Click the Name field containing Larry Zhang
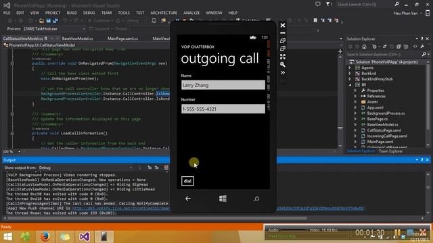The image size is (433, 243). tap(223, 85)
